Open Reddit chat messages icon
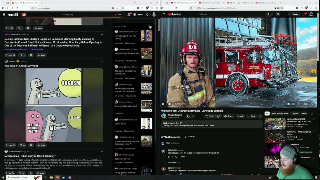Viewport: 320px width, 180px height. [129, 14]
